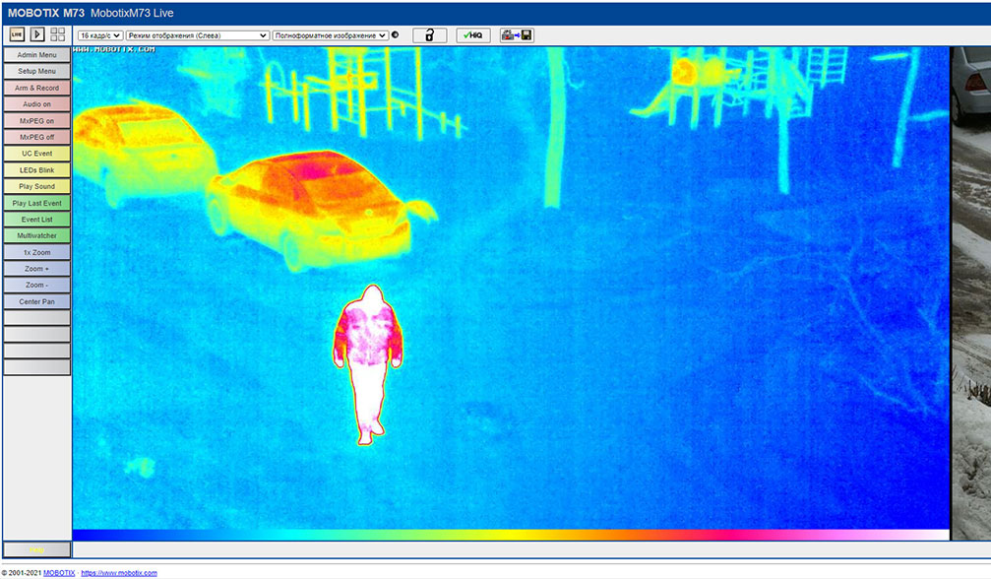Open the player (play) view icon
The image size is (991, 579).
[x=37, y=34]
